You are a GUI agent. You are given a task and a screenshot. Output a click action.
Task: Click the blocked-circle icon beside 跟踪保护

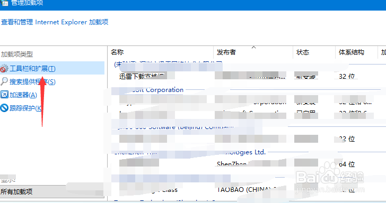(x=4, y=108)
